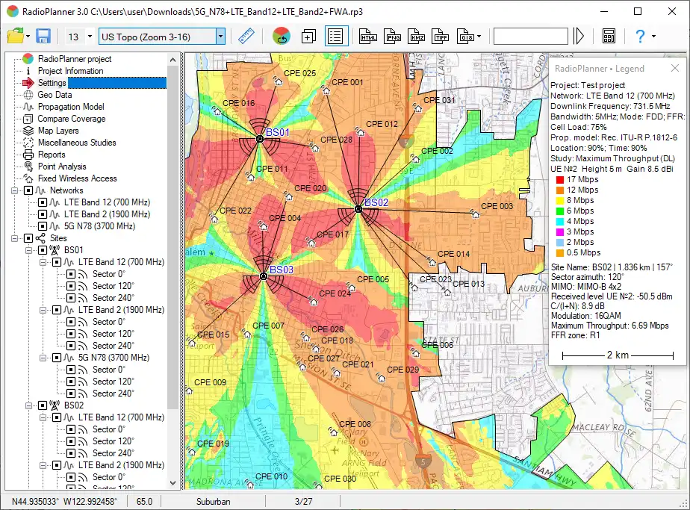This screenshot has height=510, width=690.
Task: Click the go-to search arrow button
Action: [579, 36]
